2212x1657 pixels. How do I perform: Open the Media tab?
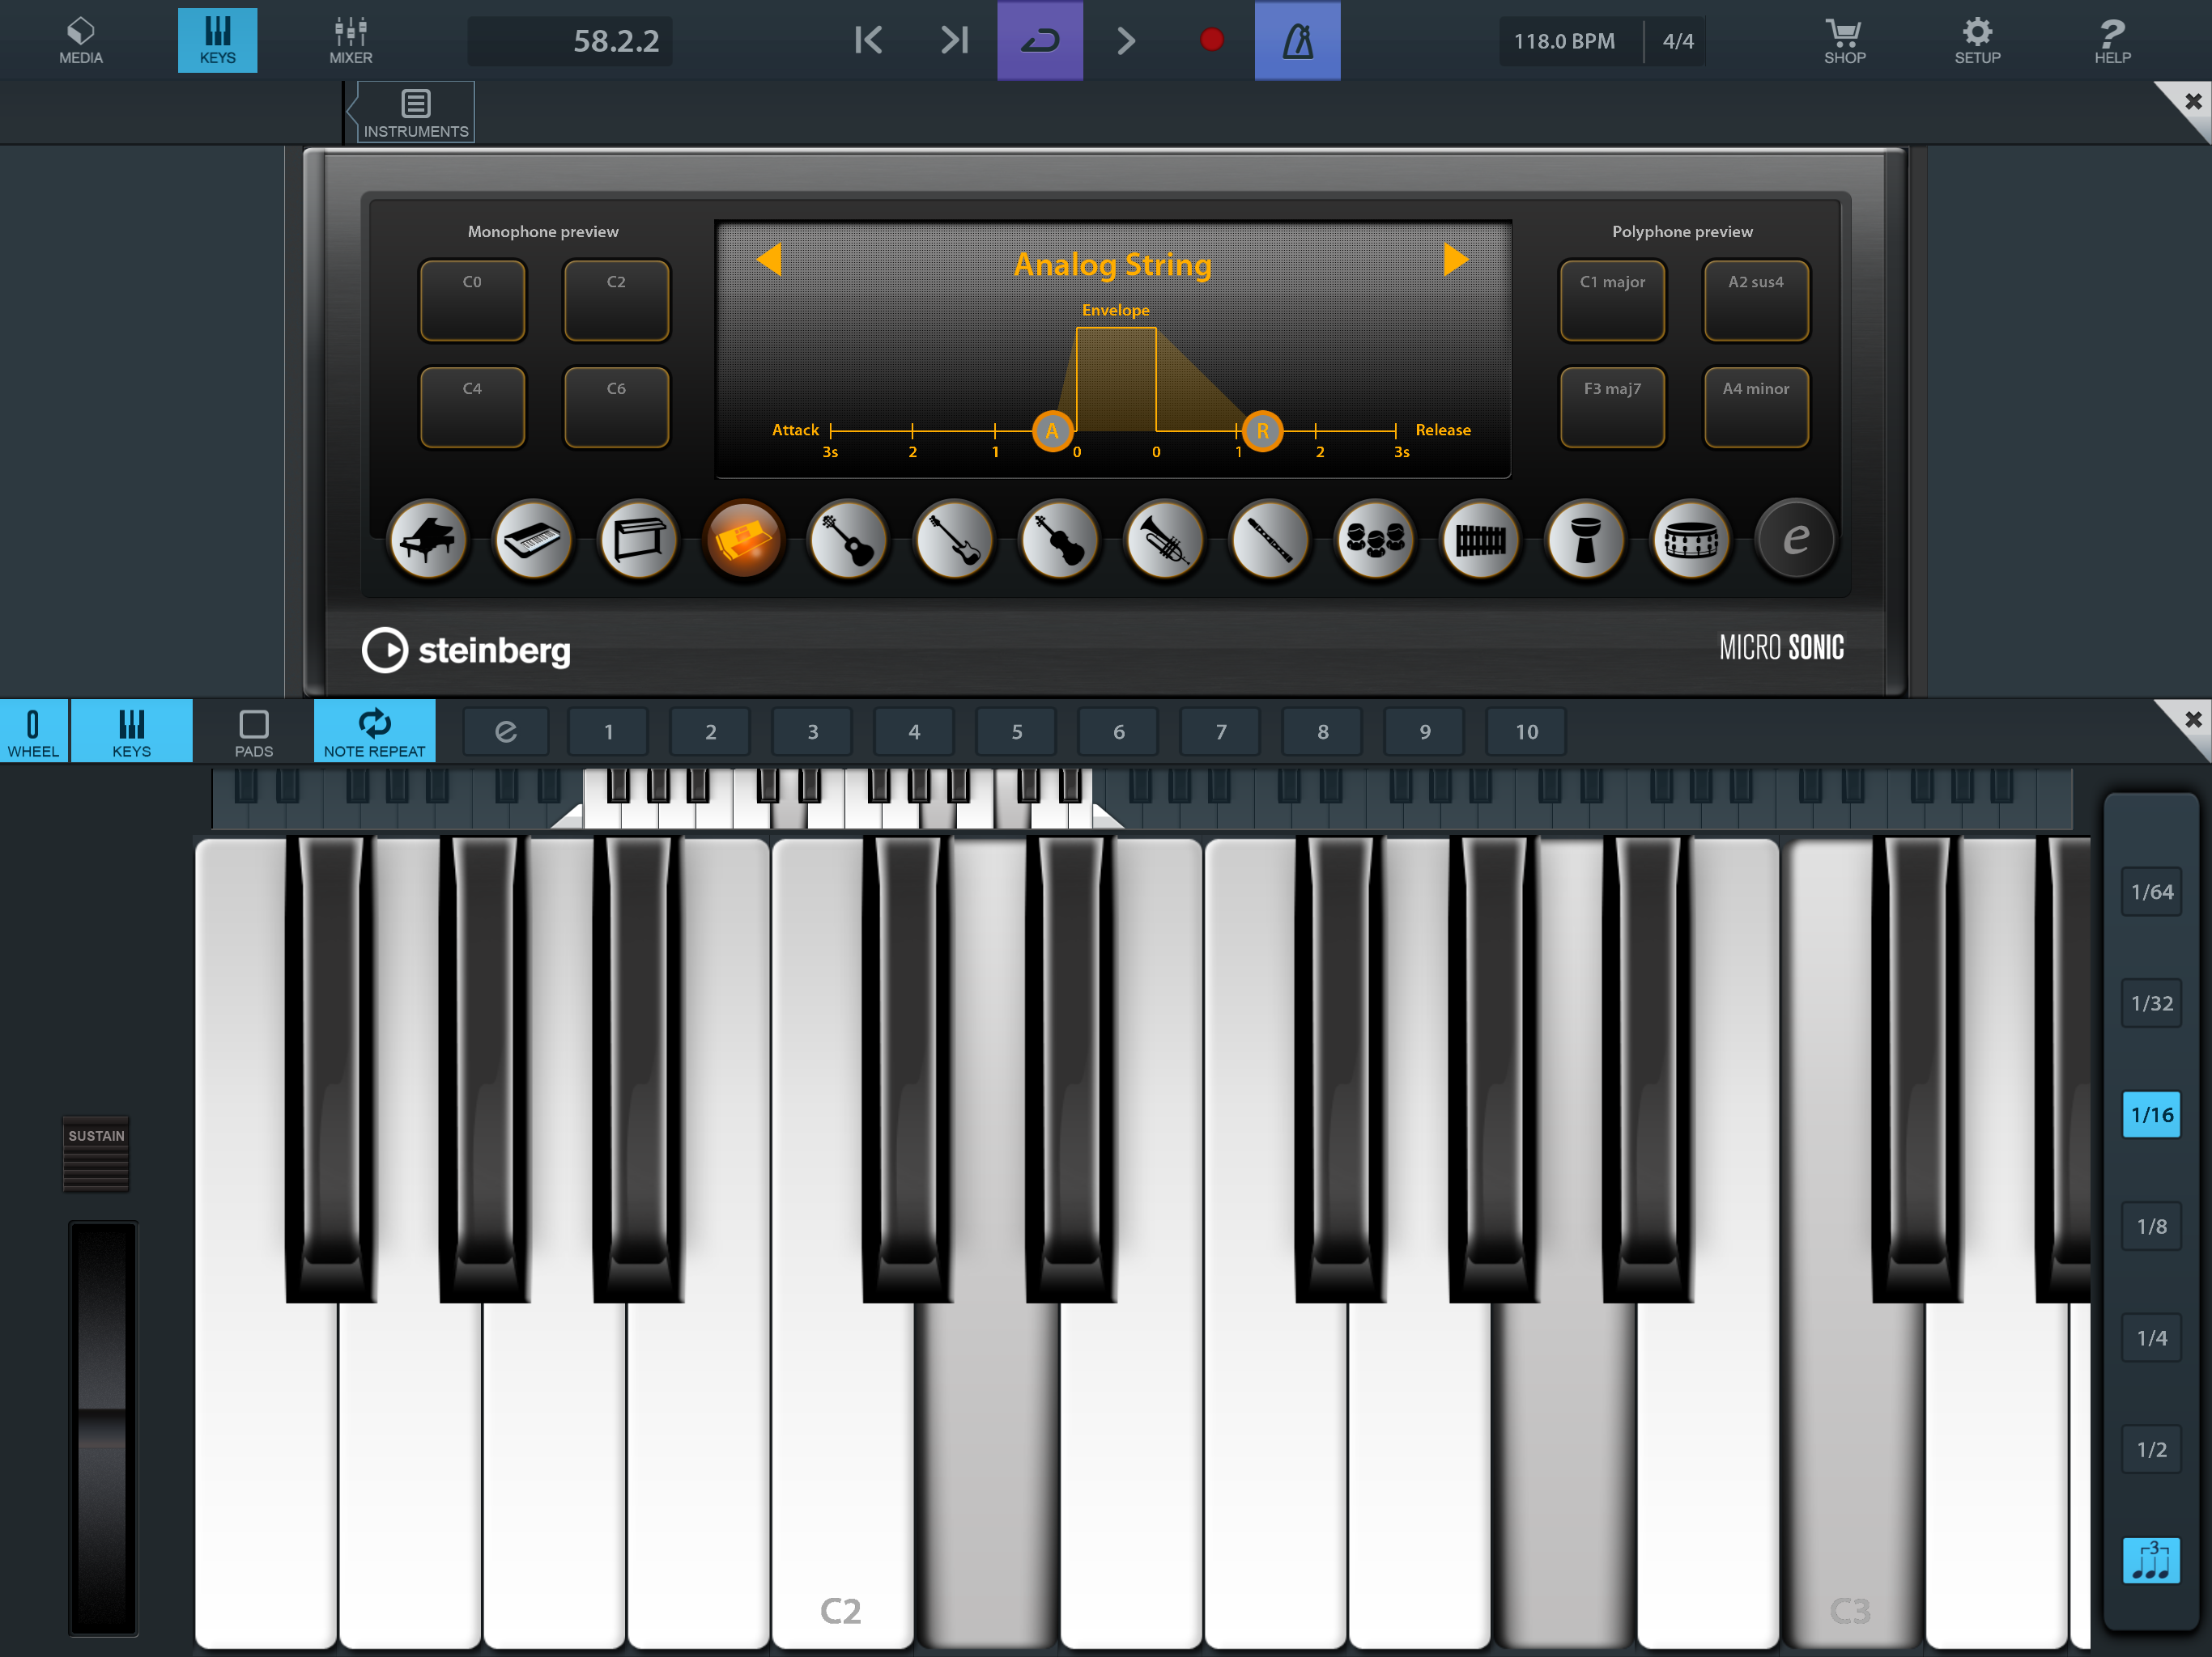coord(80,40)
